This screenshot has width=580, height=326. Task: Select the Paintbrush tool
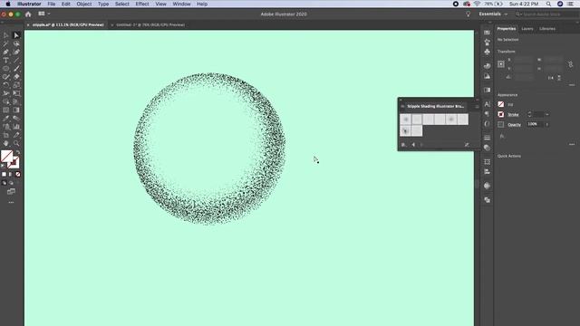(x=16, y=69)
